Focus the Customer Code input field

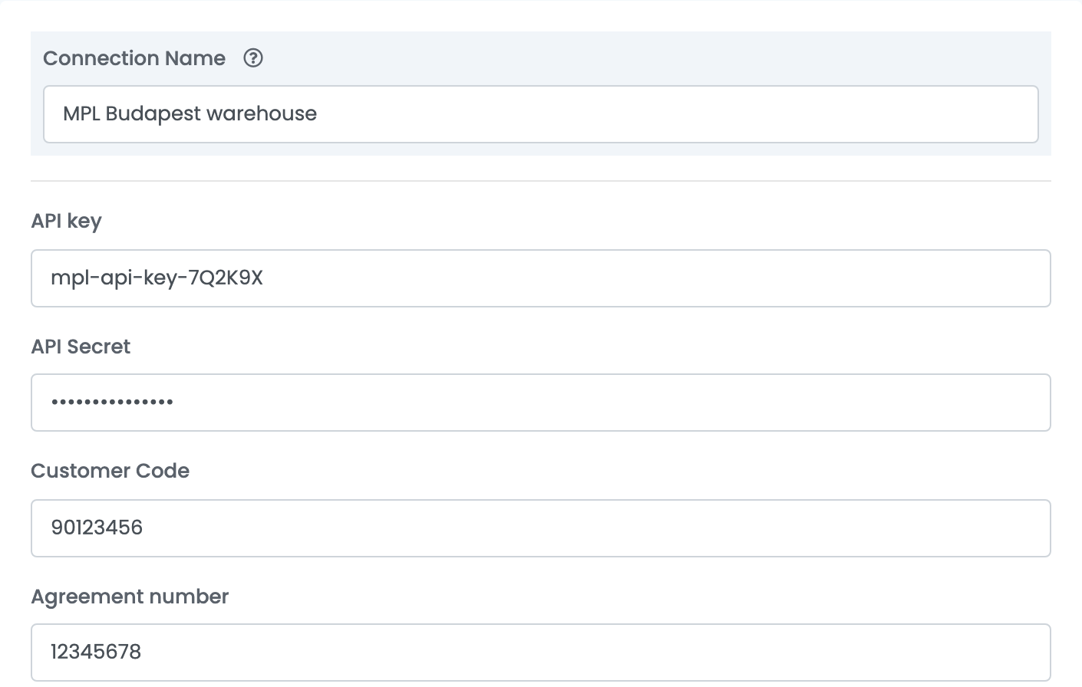point(541,528)
